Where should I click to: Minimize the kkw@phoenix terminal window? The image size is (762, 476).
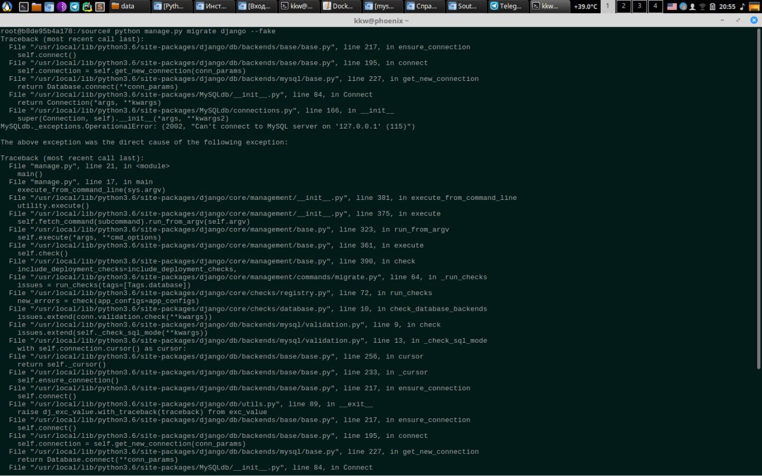click(723, 20)
